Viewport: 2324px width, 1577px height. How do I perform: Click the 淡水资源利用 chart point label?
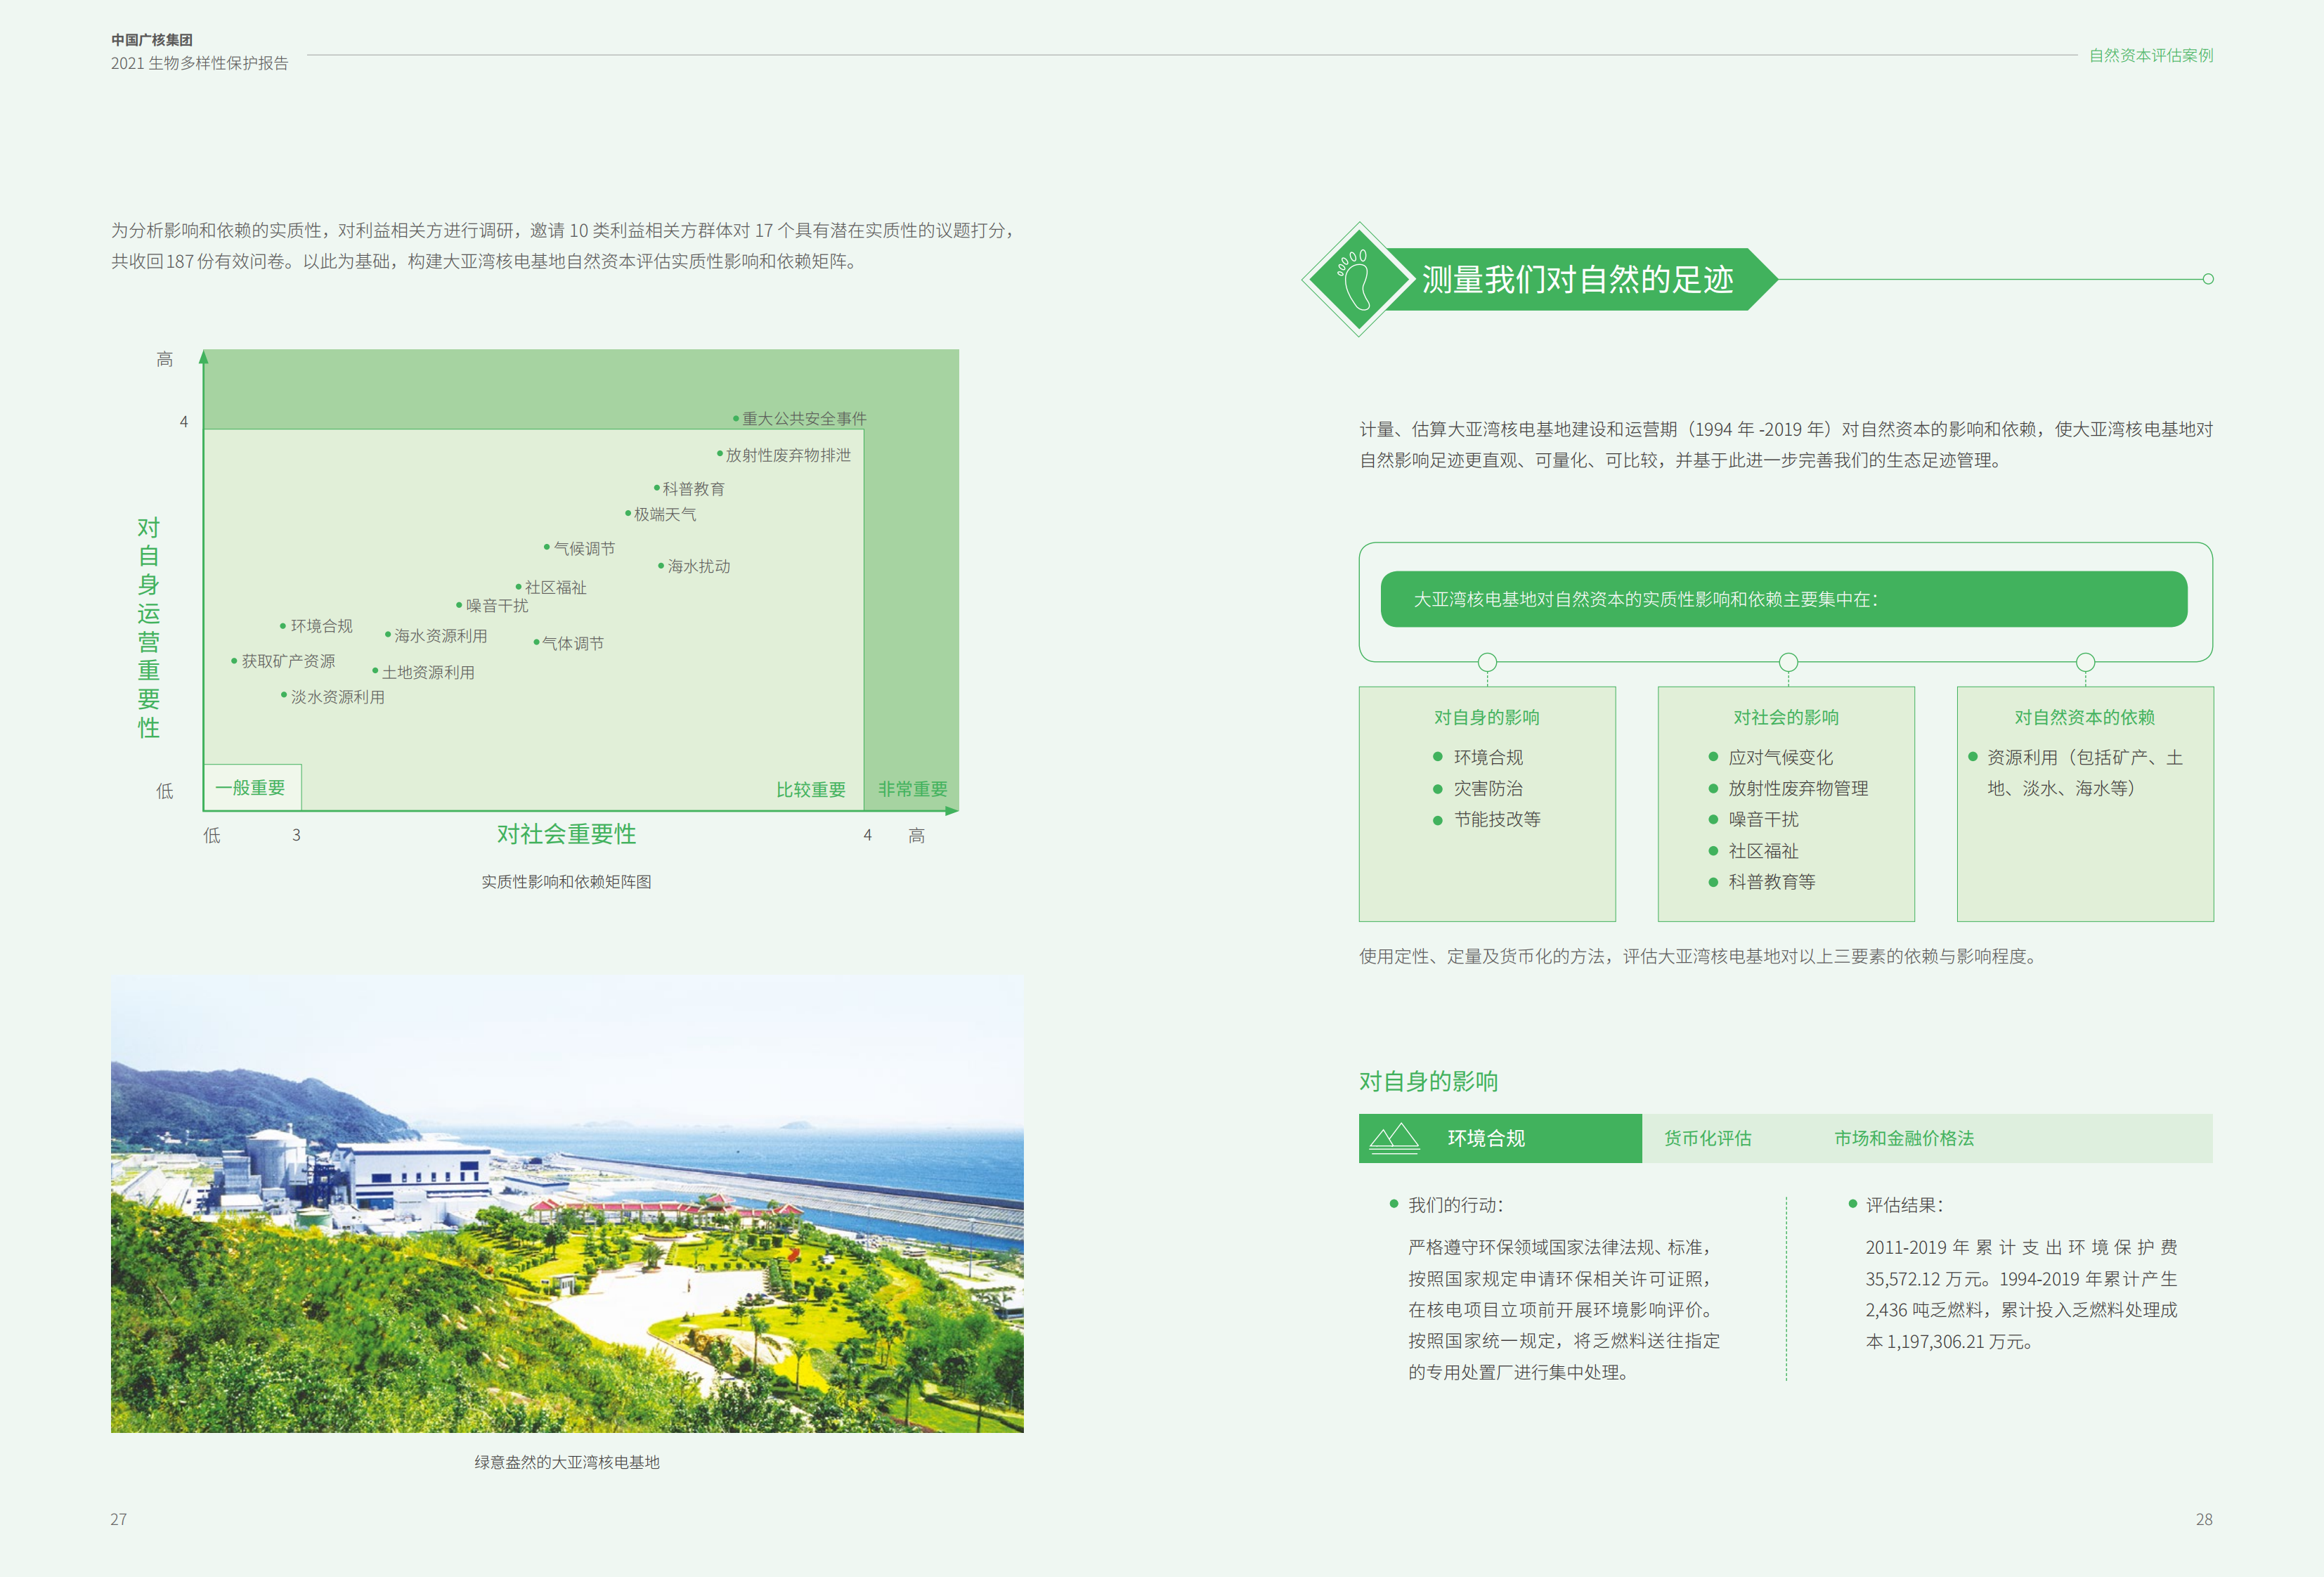[337, 697]
